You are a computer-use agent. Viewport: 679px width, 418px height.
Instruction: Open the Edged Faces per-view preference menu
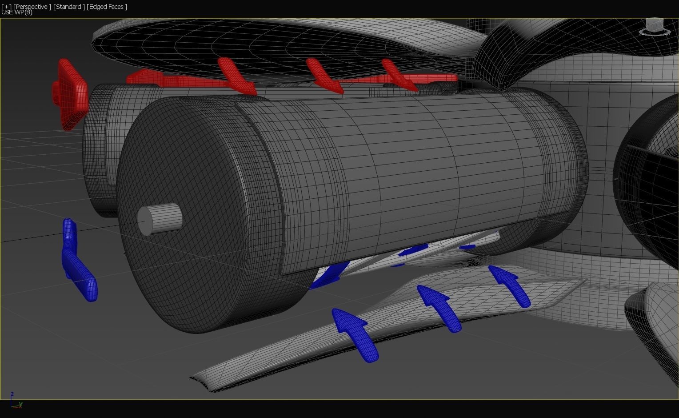(x=107, y=7)
